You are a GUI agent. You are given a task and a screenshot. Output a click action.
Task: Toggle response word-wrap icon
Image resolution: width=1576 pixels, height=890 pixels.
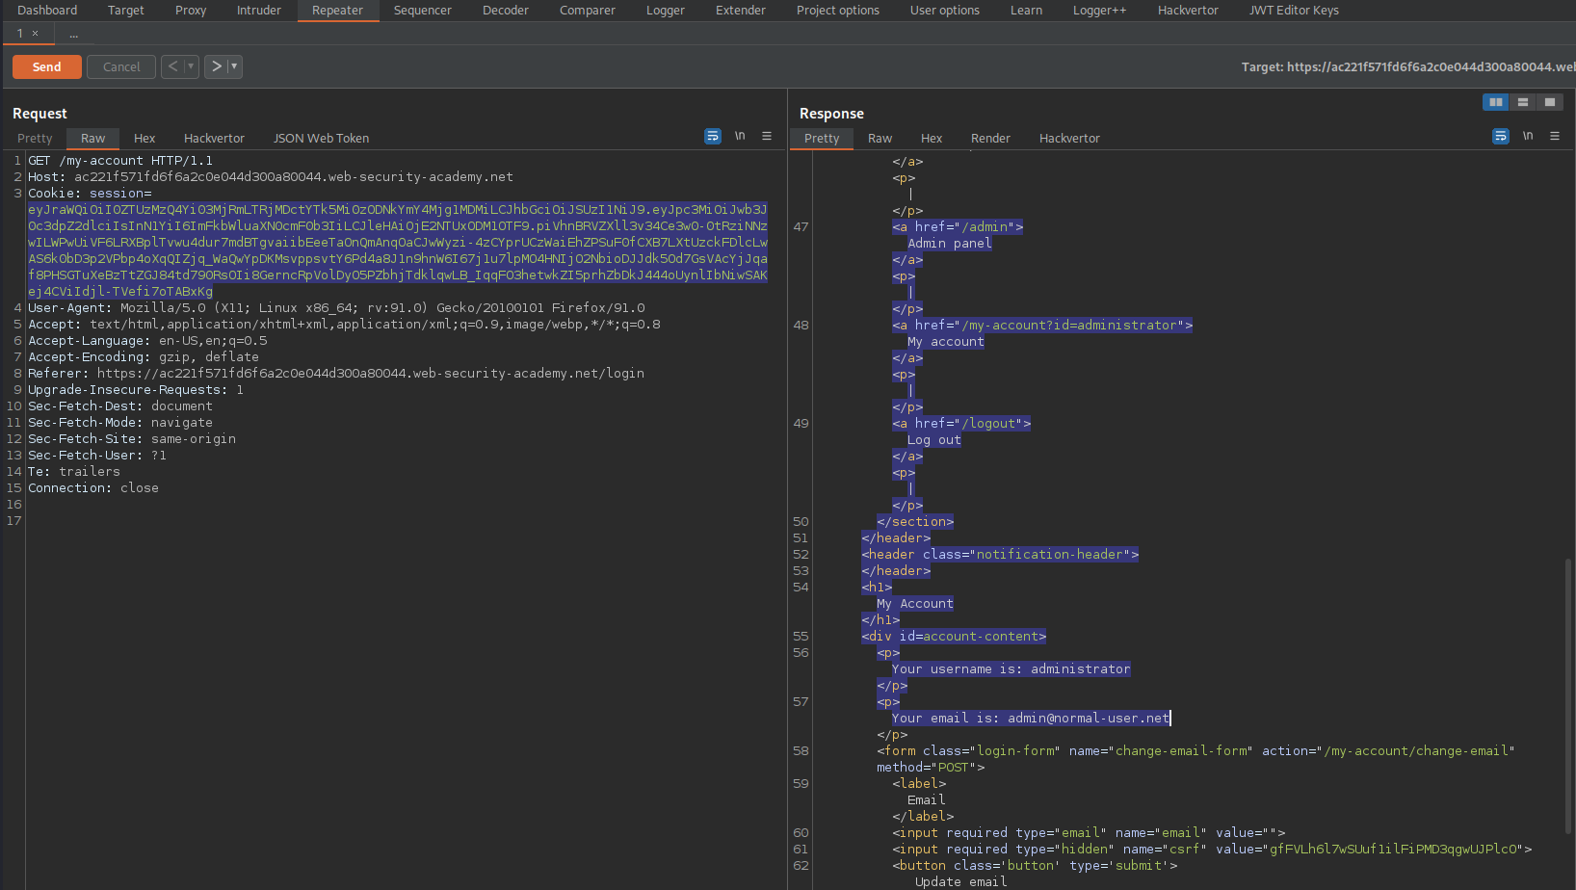(x=1500, y=137)
